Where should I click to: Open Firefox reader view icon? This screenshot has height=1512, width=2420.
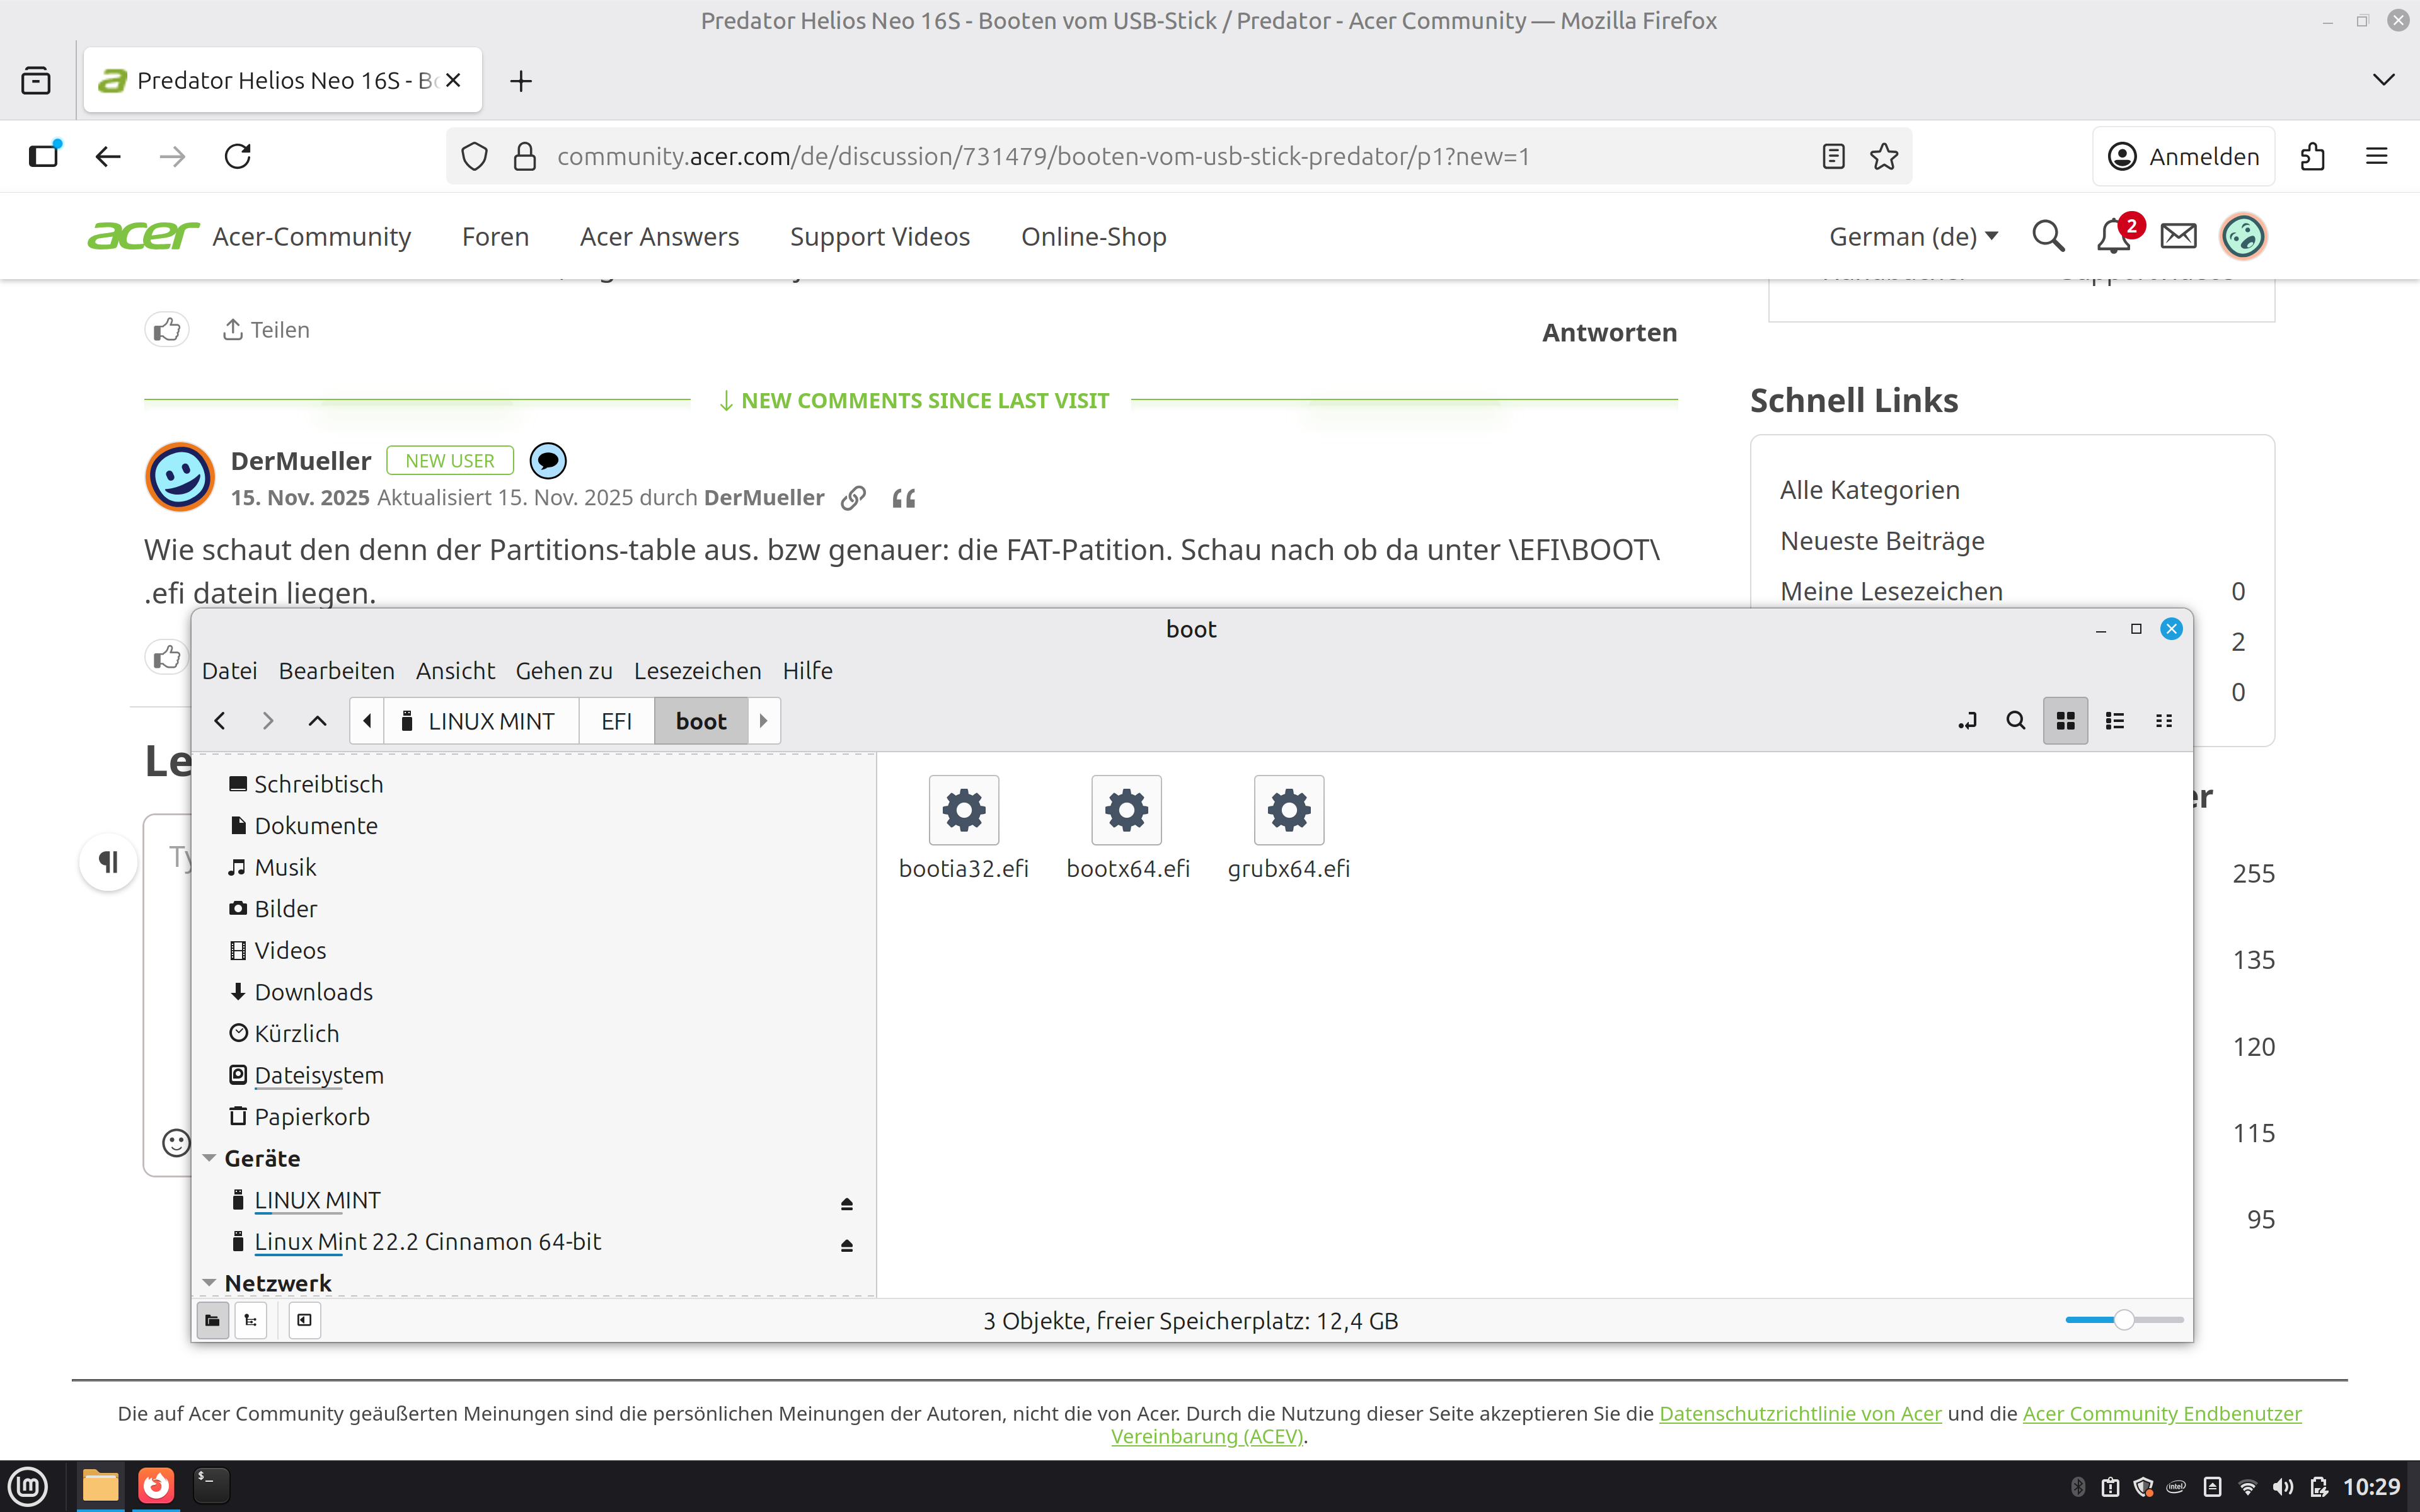[x=1833, y=156]
